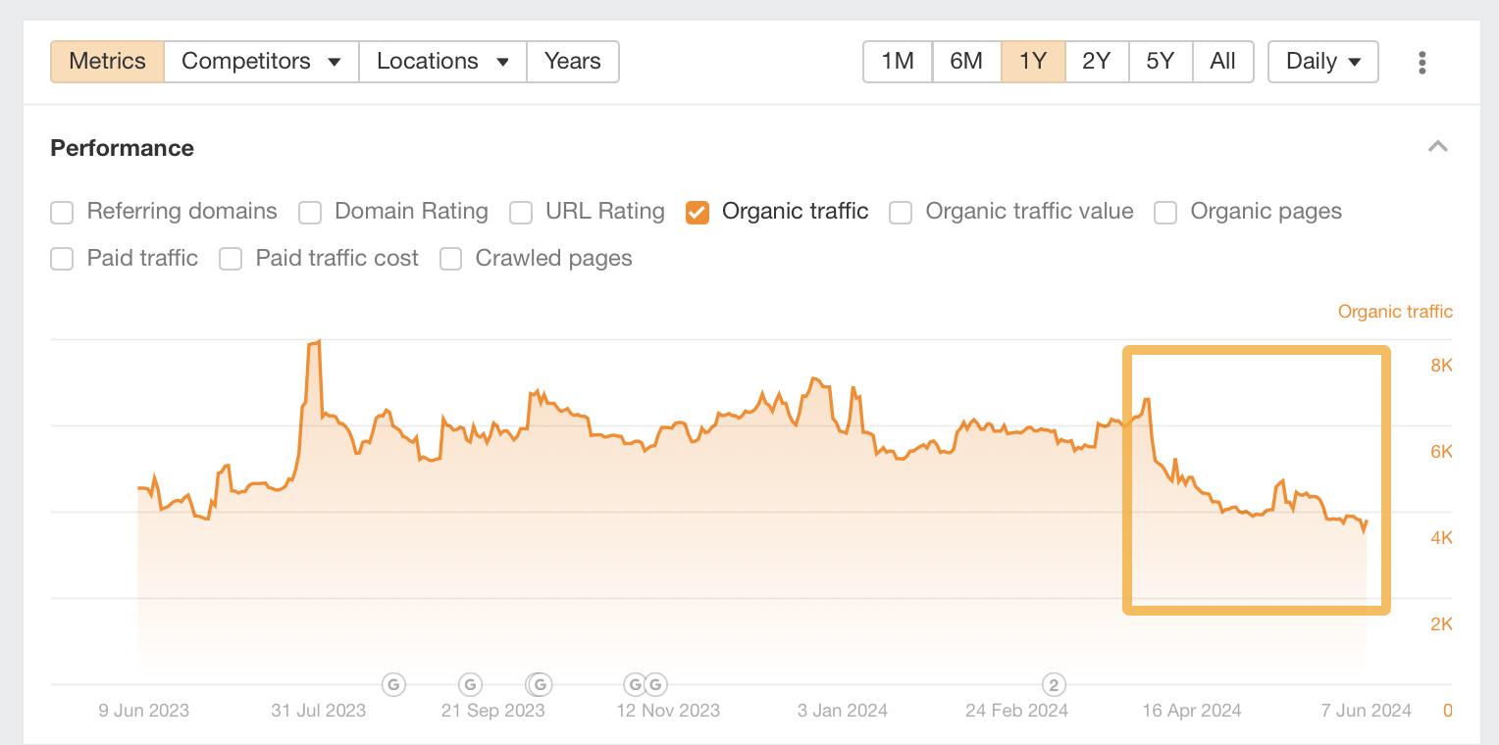1499x745 pixels.
Task: Switch to the Metrics tab
Action: tap(106, 61)
